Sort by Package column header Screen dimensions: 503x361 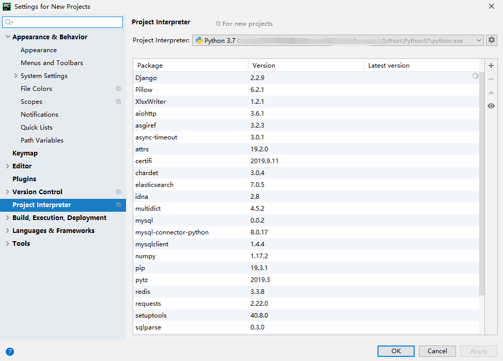point(191,65)
